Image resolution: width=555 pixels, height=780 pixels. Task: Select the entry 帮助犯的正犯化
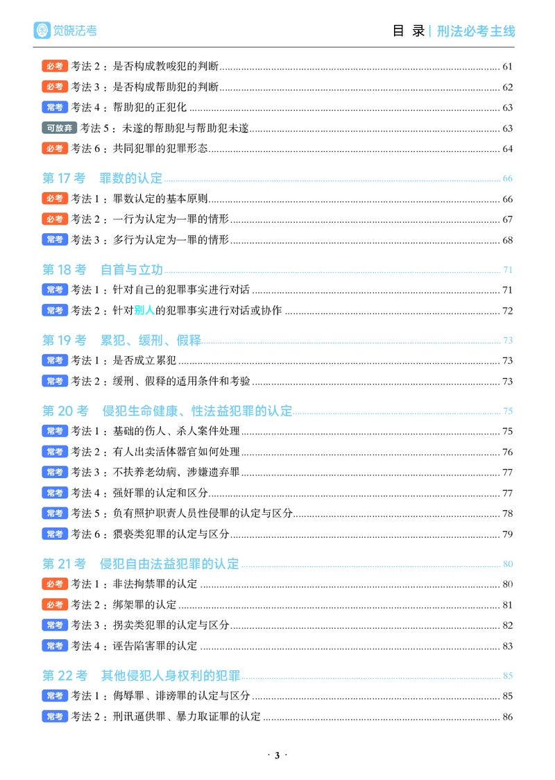coord(150,108)
